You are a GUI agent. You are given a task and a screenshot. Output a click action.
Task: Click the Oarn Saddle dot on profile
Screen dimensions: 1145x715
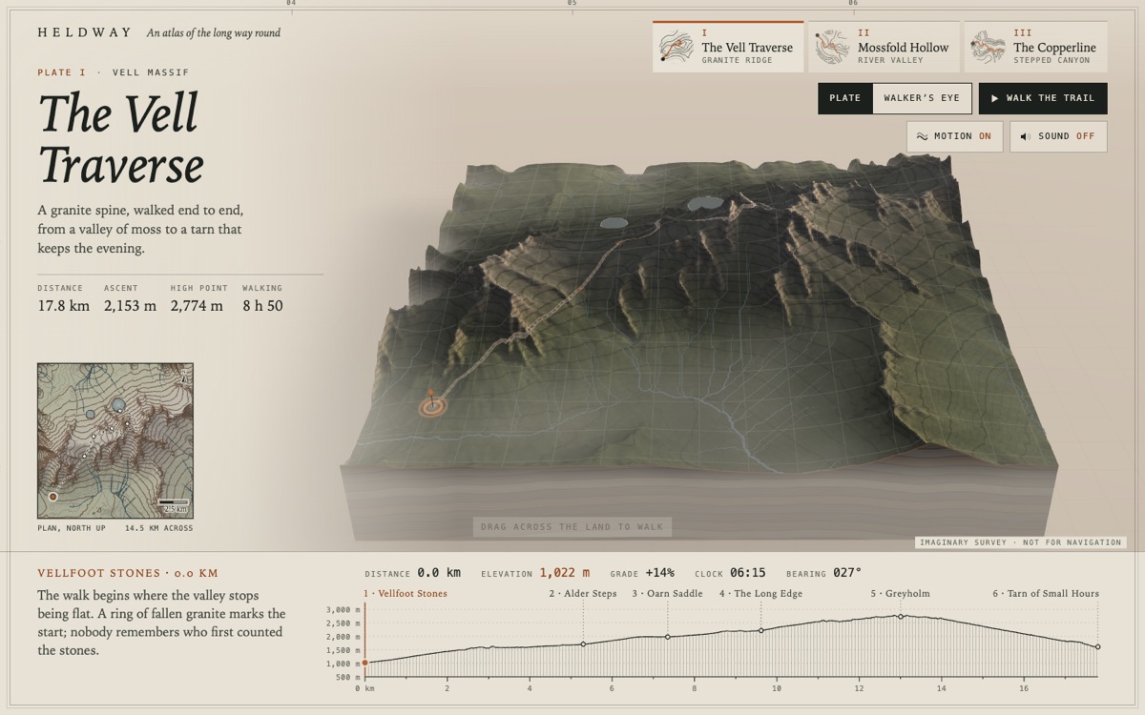coord(667,637)
